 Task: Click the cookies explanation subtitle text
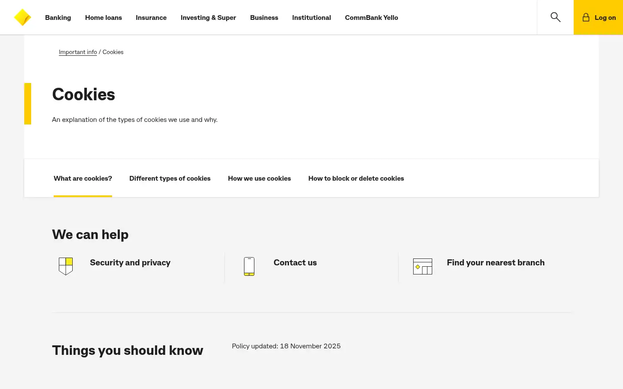pos(135,120)
